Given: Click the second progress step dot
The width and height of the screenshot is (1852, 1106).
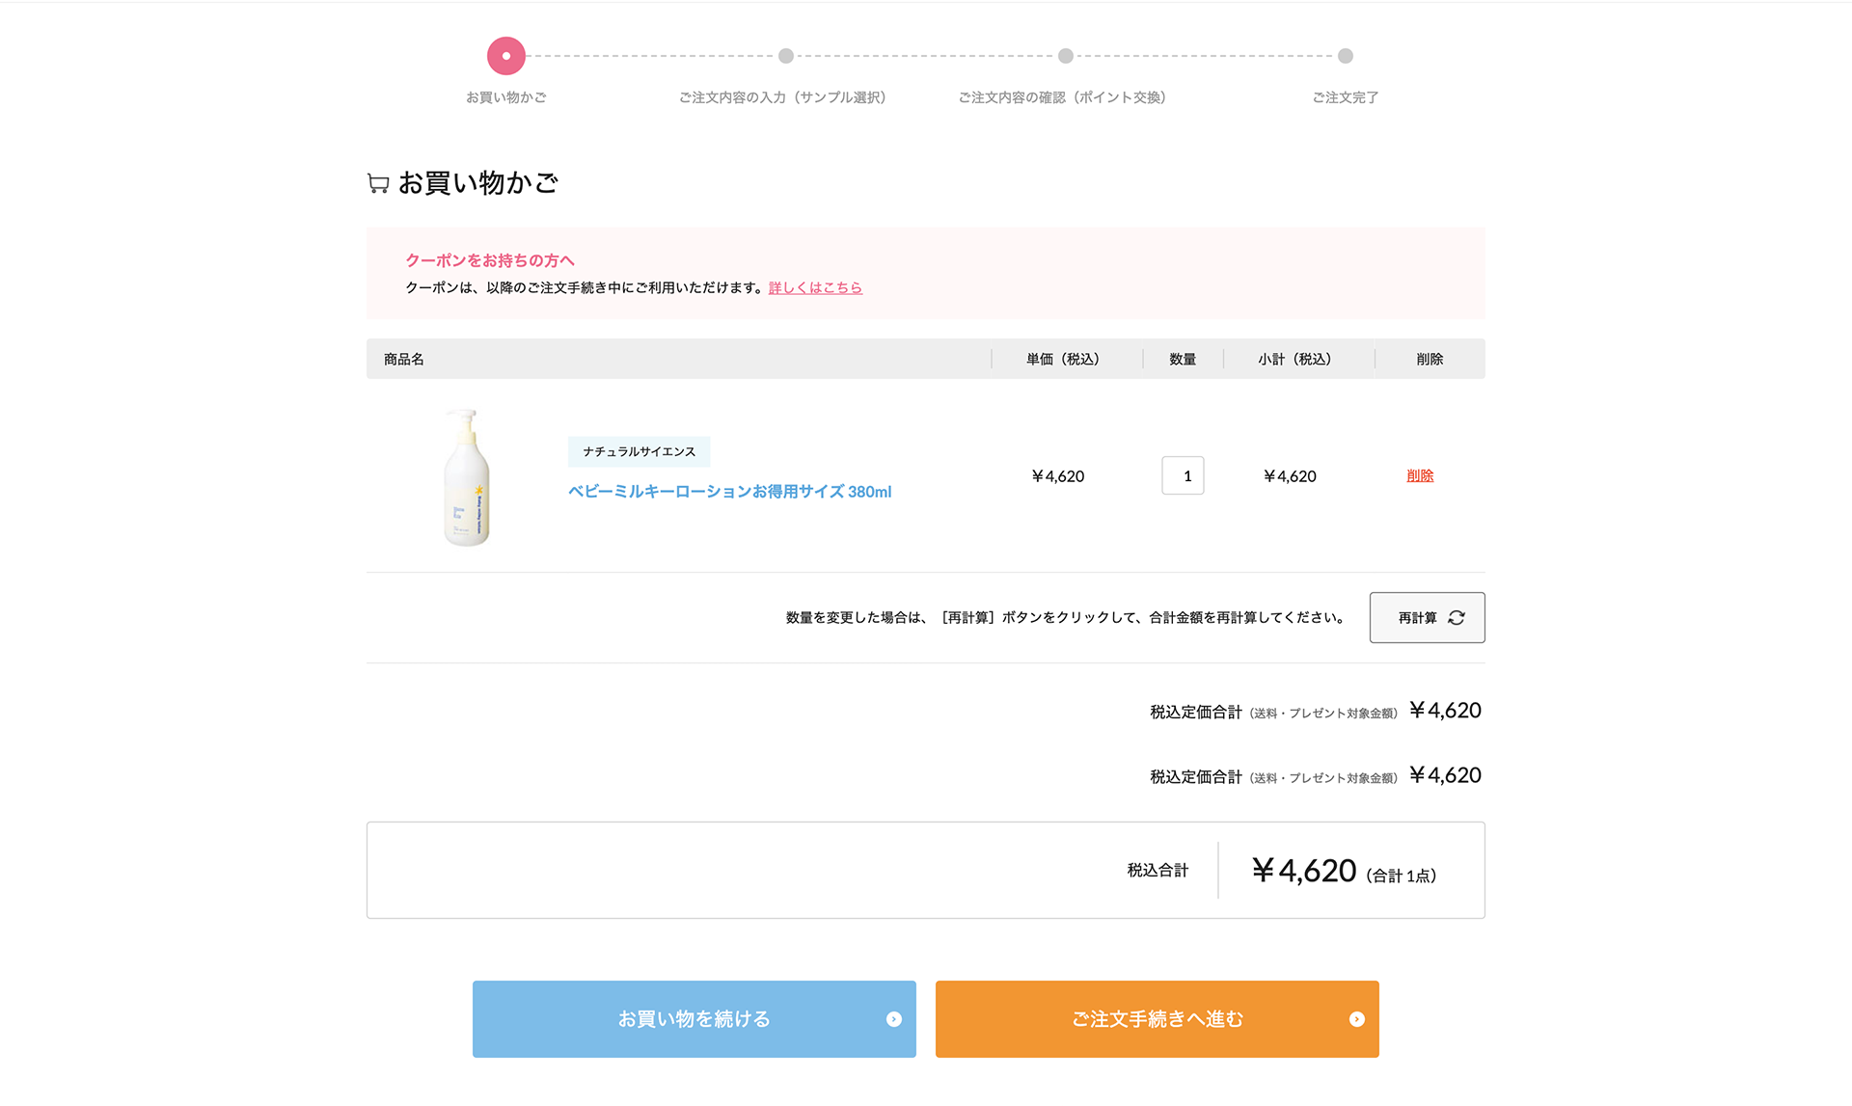Looking at the screenshot, I should (786, 56).
